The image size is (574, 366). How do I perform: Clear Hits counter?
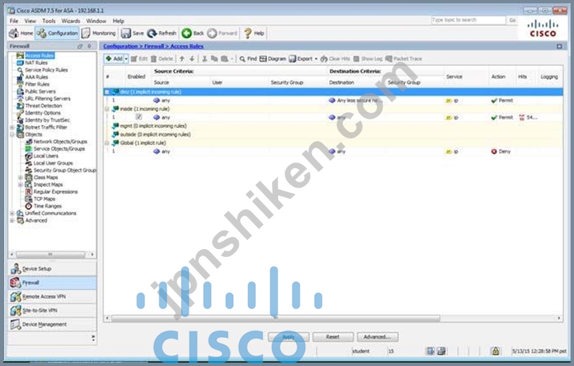pyautogui.click(x=335, y=59)
